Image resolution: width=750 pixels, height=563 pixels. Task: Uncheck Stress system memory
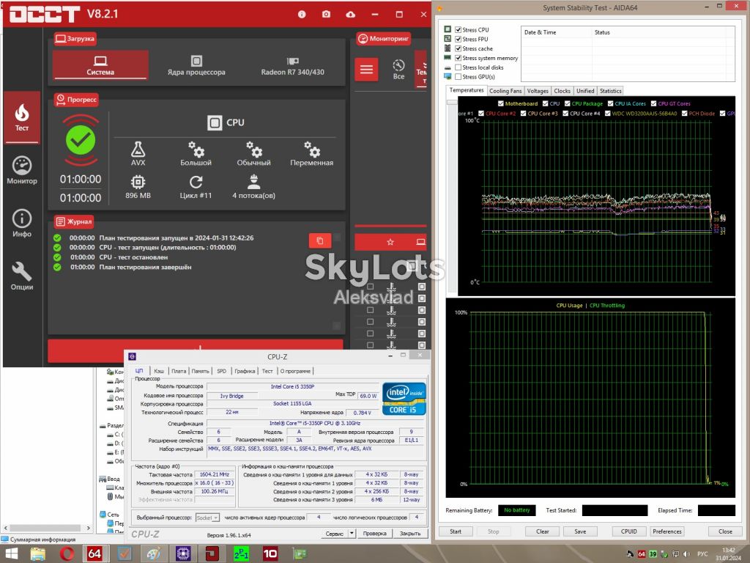[x=458, y=58]
